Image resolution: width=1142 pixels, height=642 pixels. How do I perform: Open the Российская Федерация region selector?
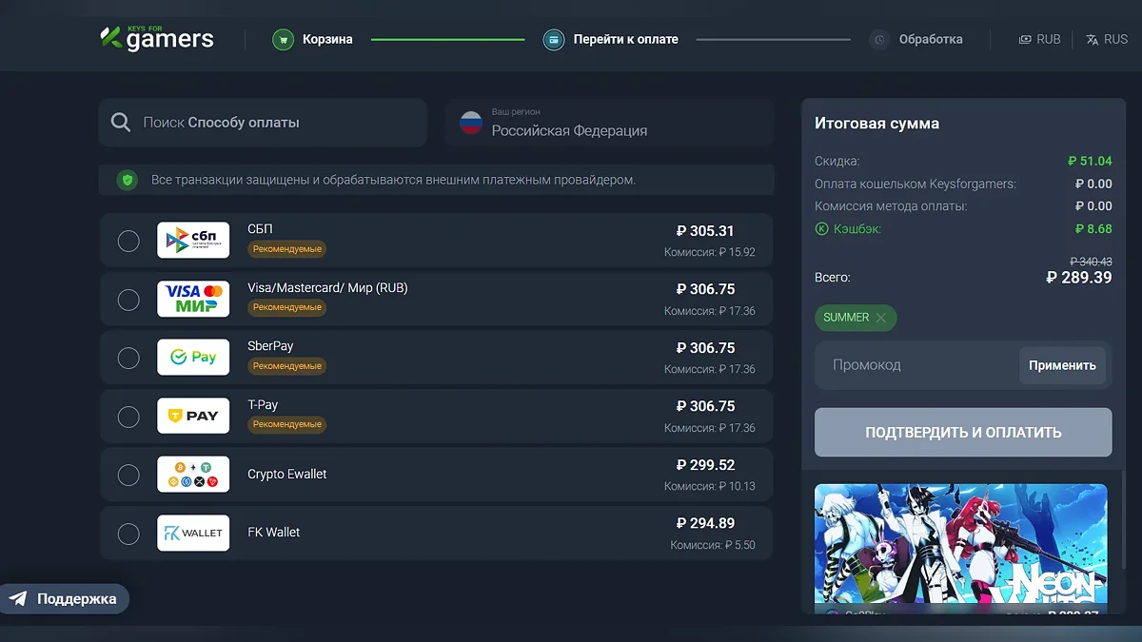pyautogui.click(x=610, y=123)
